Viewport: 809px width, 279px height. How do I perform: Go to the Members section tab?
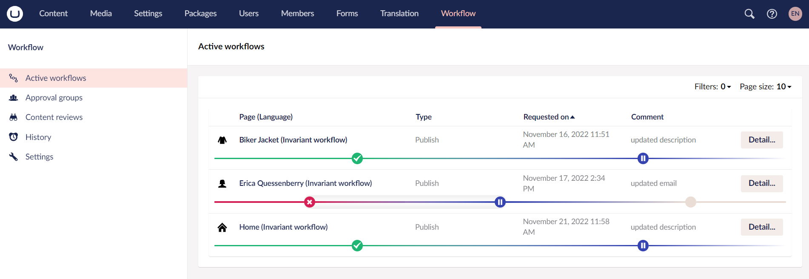pos(297,14)
